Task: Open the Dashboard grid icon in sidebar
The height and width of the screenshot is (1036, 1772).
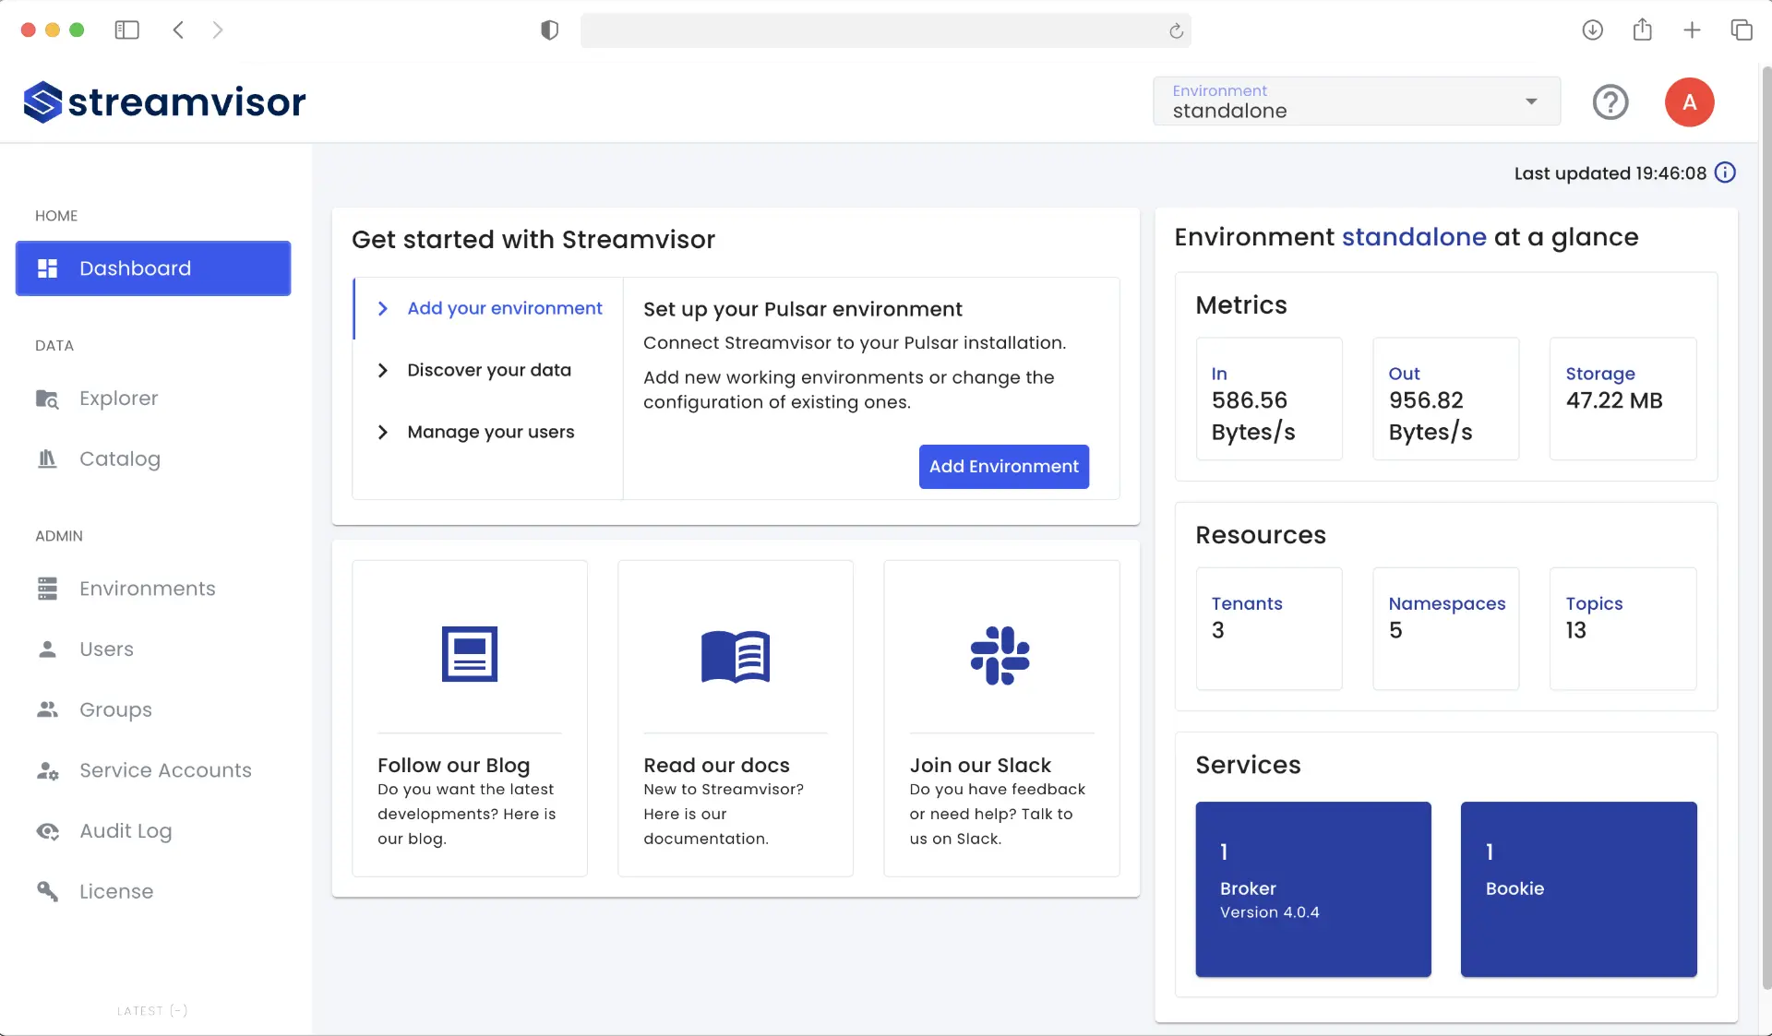Action: coord(47,268)
